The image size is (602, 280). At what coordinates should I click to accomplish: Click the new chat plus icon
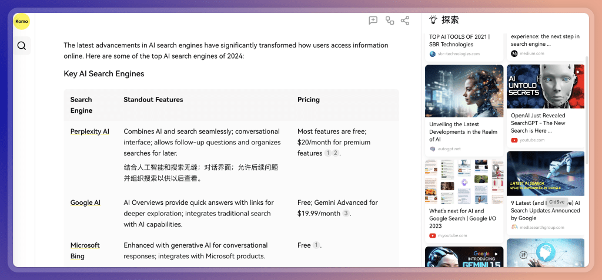tap(373, 21)
